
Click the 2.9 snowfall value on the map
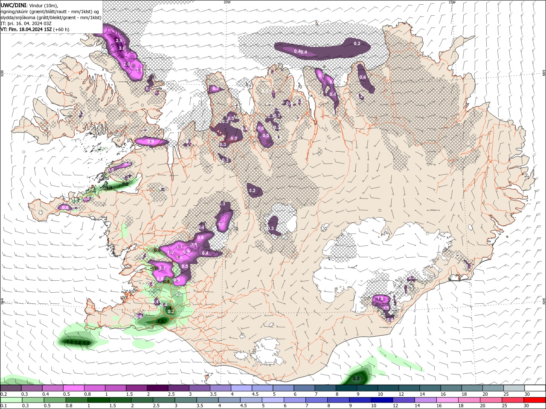tap(119, 41)
